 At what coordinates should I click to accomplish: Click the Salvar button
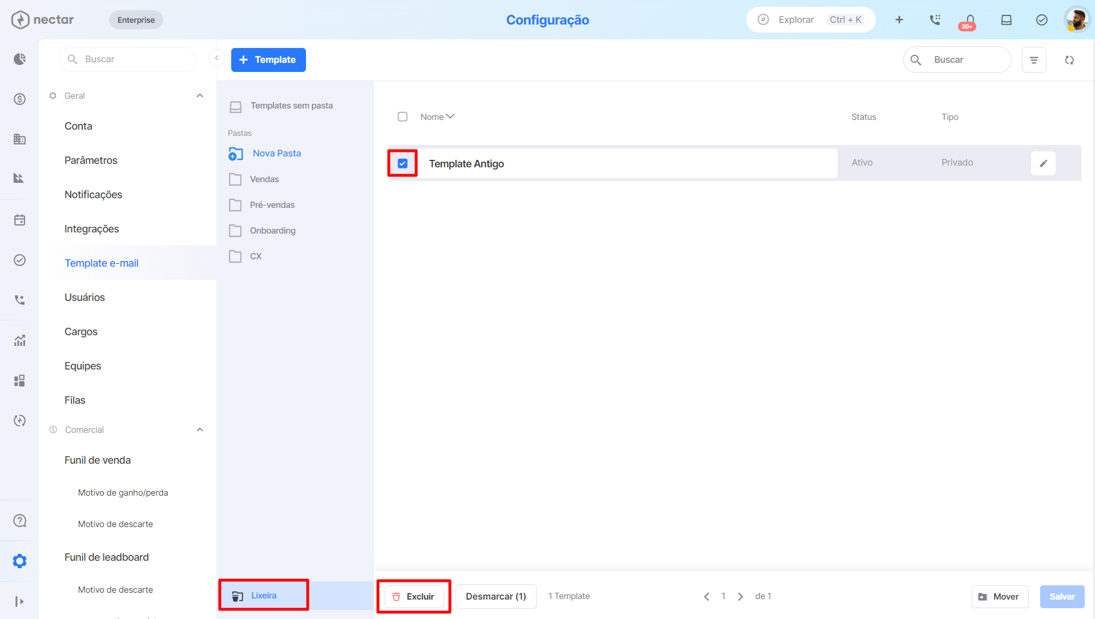1062,597
